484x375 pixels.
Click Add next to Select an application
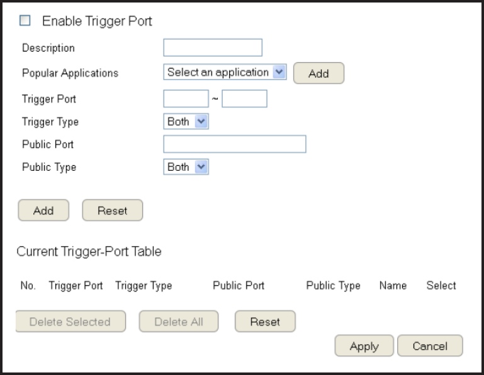318,73
